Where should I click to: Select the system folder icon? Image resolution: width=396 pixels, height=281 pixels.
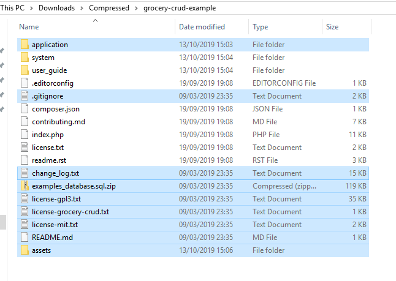coord(25,58)
